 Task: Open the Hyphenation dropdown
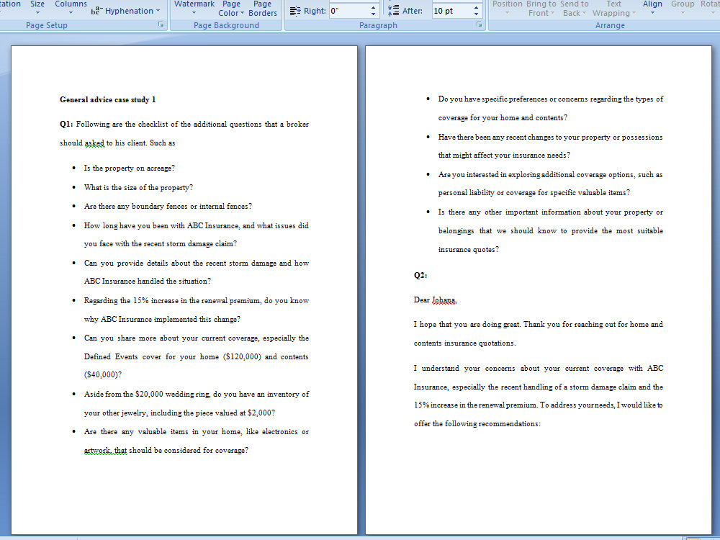126,11
